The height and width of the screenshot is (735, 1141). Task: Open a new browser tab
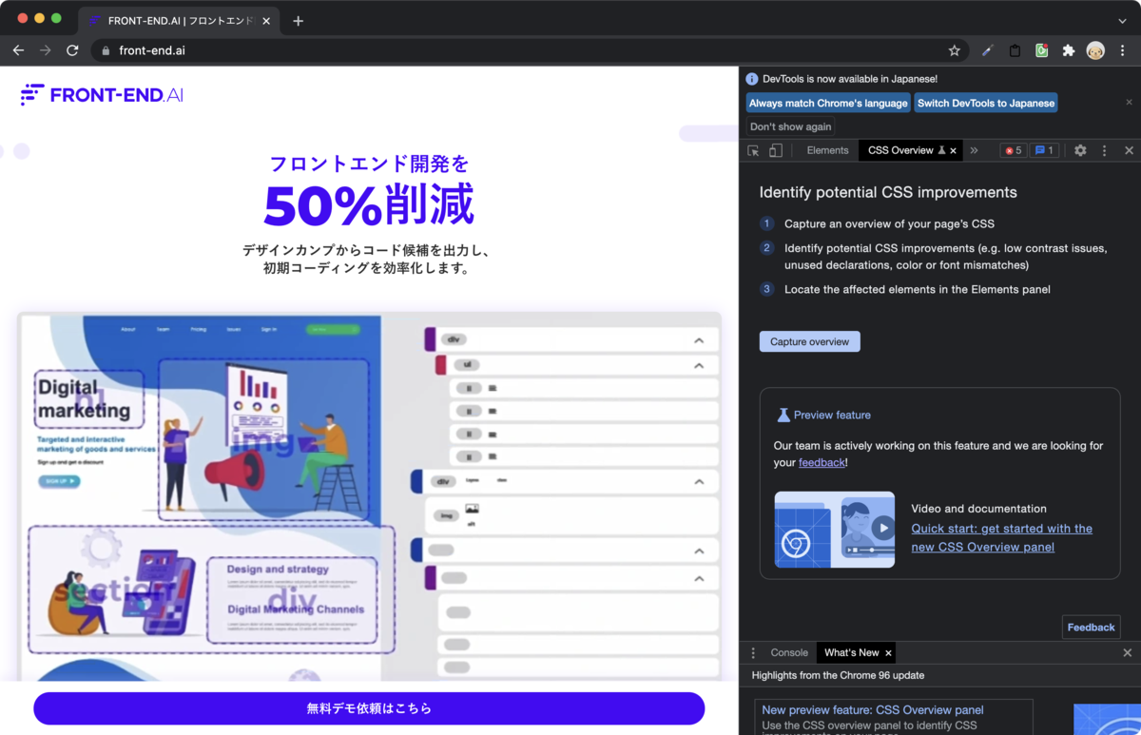click(298, 20)
